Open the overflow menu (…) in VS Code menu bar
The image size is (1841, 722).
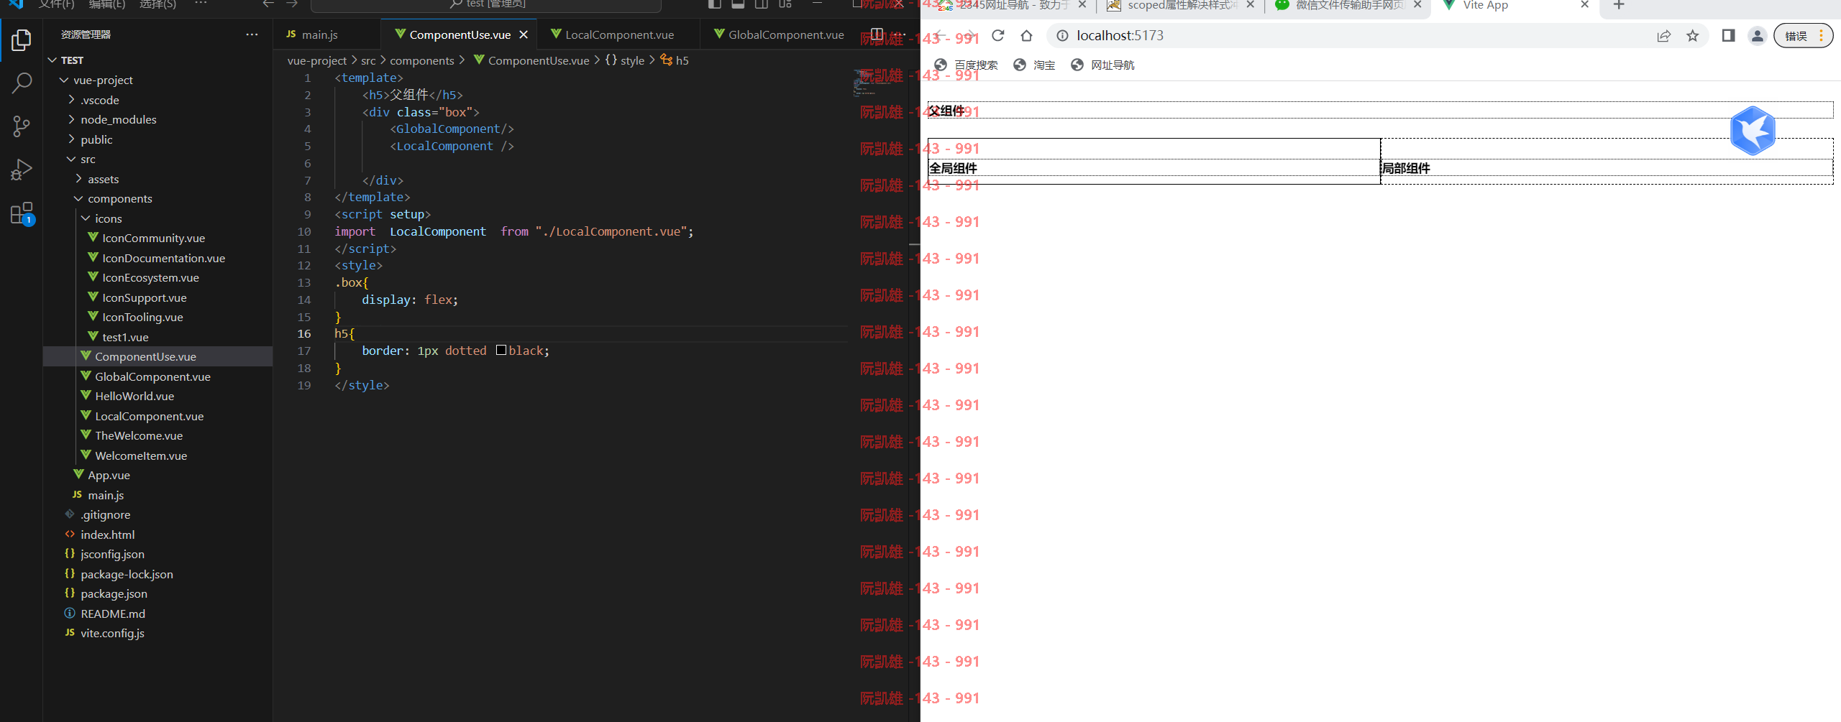201,4
